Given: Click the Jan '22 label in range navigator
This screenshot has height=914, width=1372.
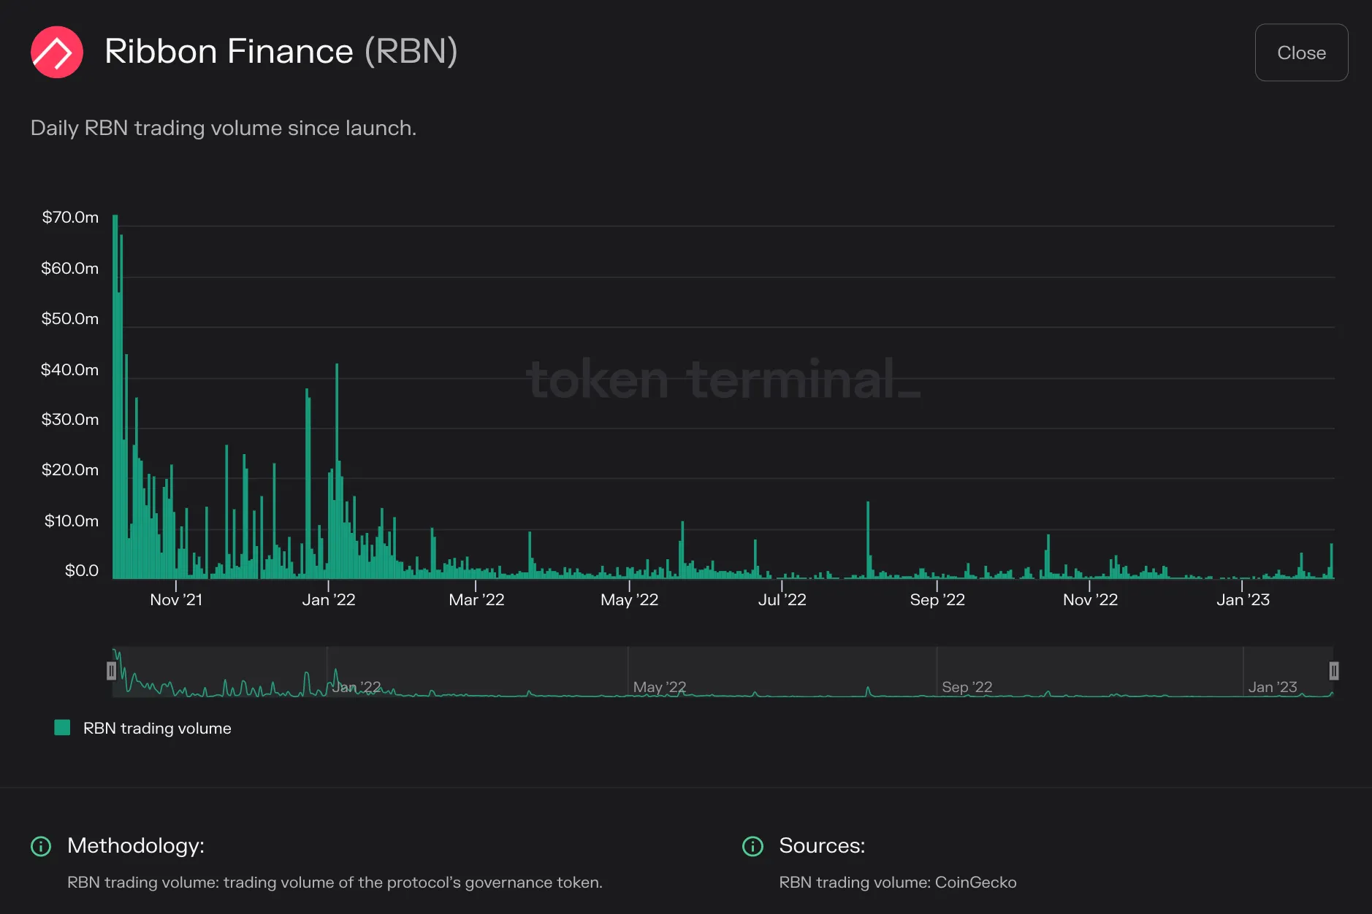Looking at the screenshot, I should [357, 687].
